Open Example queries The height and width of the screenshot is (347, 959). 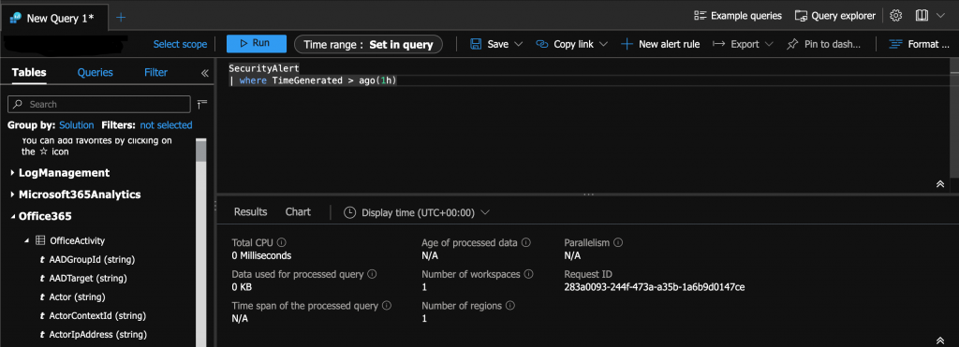pyautogui.click(x=738, y=16)
